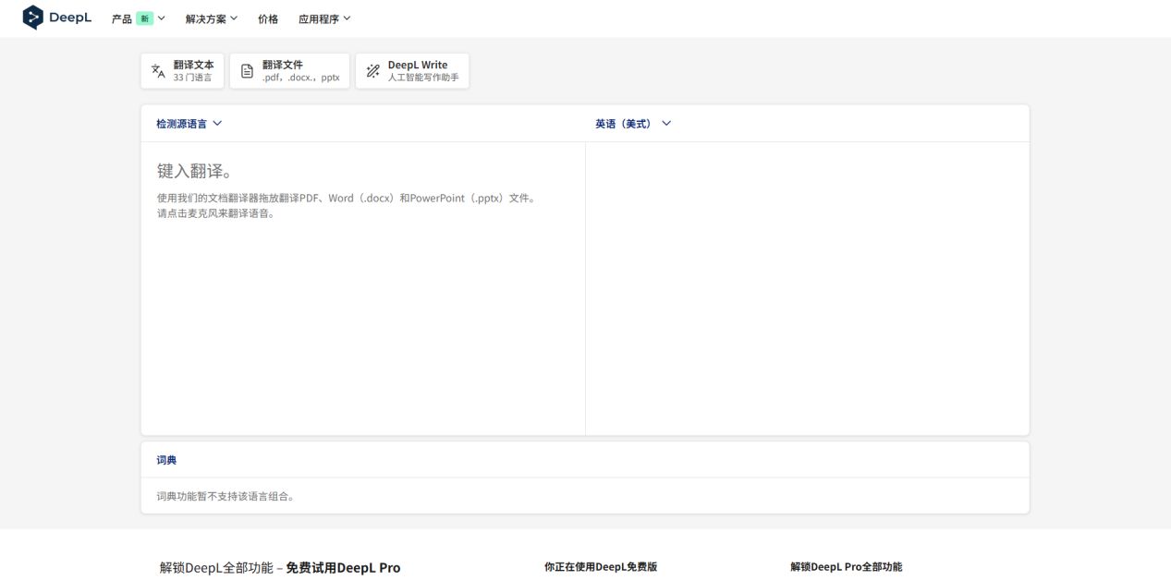Click the green 新 badge
This screenshot has width=1171, height=580.
[x=145, y=18]
